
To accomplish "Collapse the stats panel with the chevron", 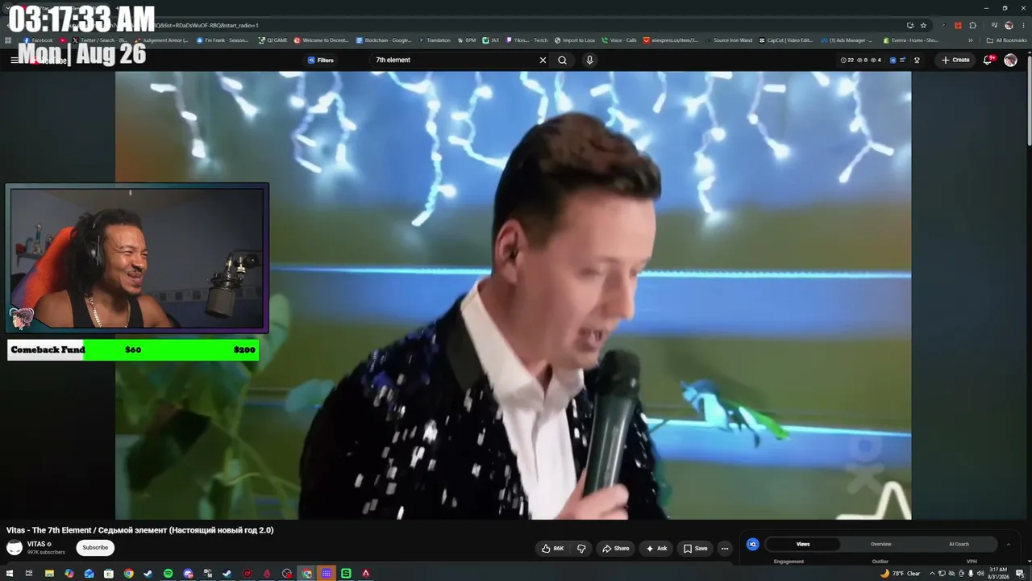I will [1008, 545].
